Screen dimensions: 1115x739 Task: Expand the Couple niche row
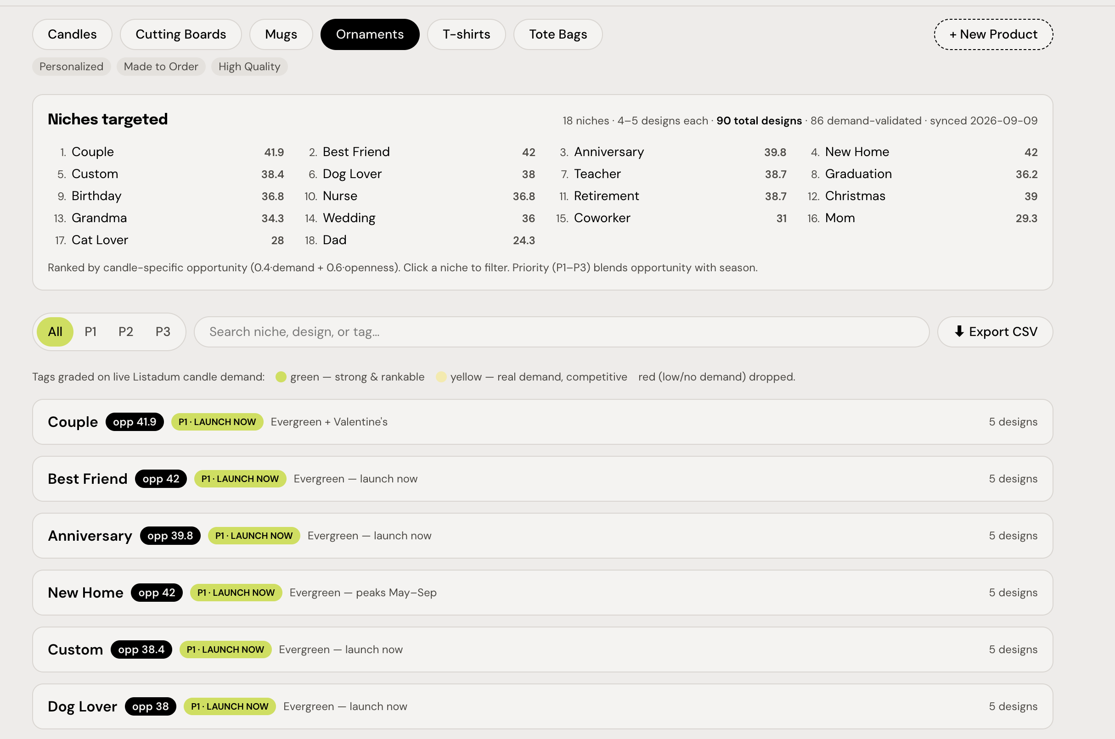542,422
